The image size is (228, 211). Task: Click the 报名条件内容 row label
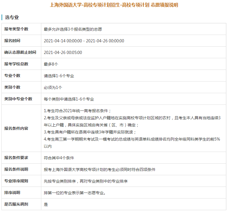coord(16,128)
